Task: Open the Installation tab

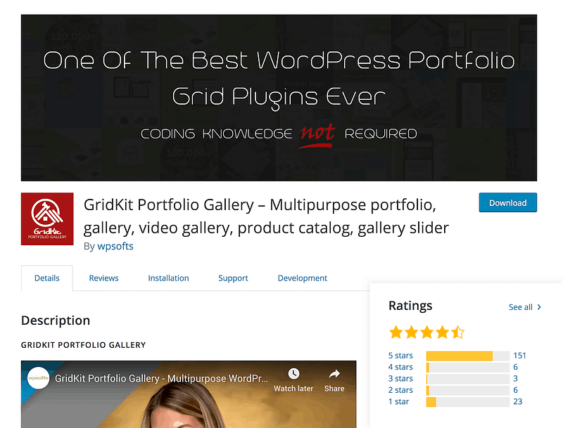Action: (x=168, y=278)
